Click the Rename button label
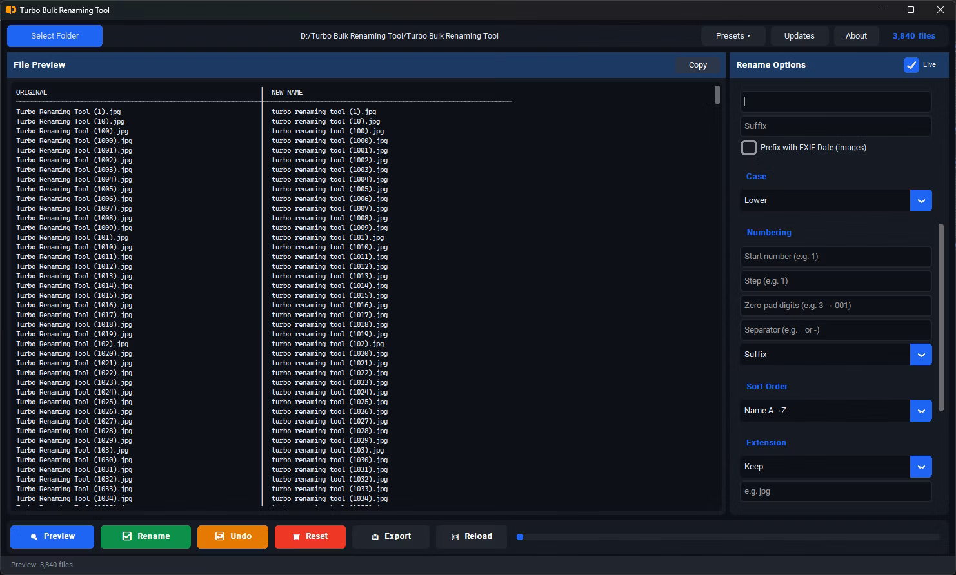Viewport: 956px width, 575px height. pos(154,536)
